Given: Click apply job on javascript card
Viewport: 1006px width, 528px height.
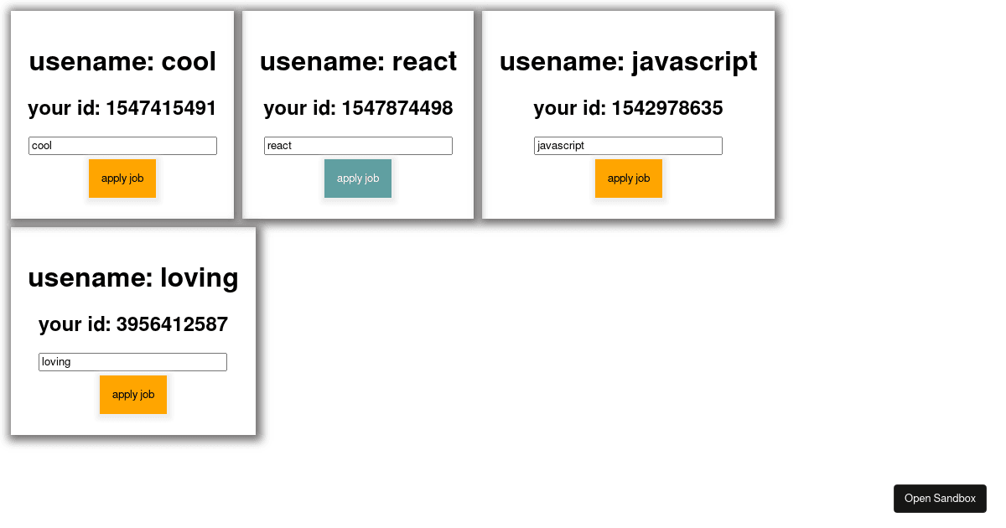Looking at the screenshot, I should (x=629, y=179).
